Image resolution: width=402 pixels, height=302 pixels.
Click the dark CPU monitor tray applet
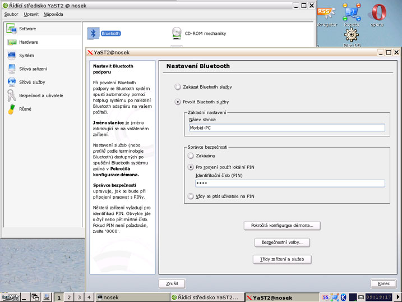tap(353, 298)
